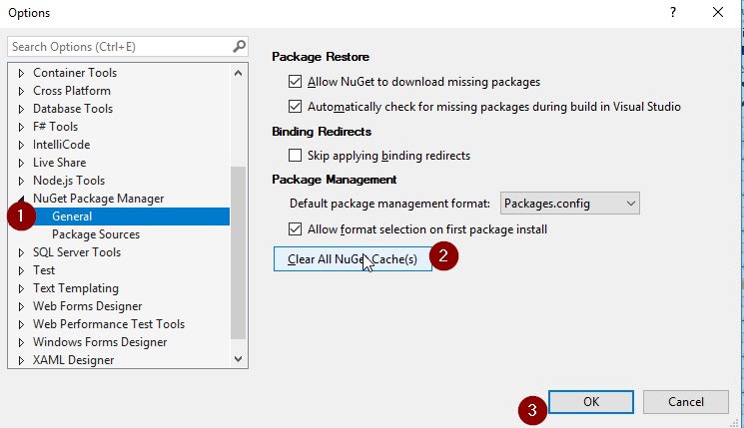Screen dimensions: 744x428
Task: Click the scroll down arrow in the tree list
Action: click(239, 359)
